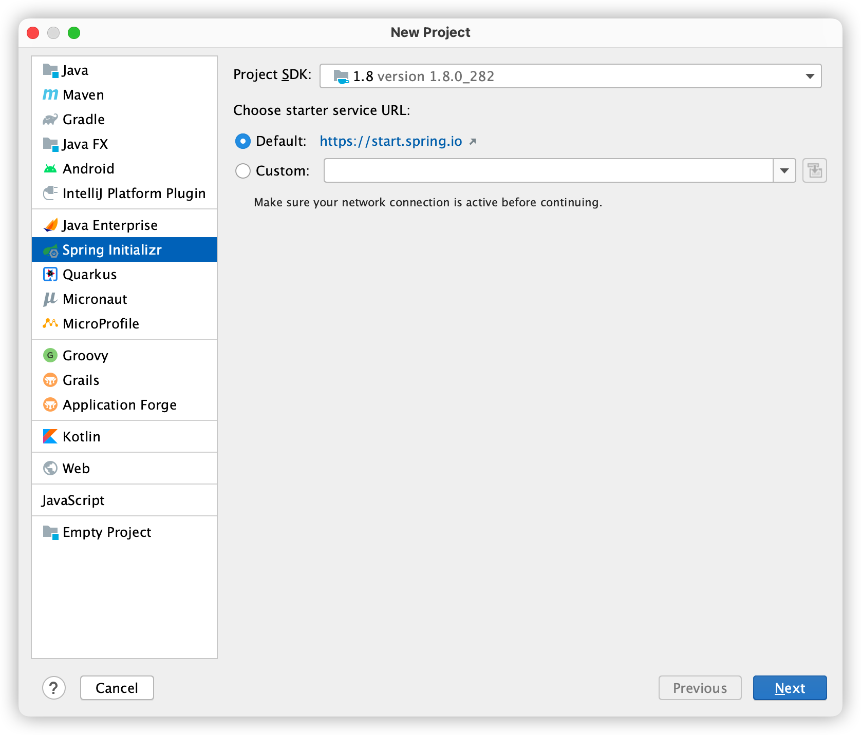Select Micronaut text in the list
This screenshot has width=861, height=735.
tap(95, 299)
